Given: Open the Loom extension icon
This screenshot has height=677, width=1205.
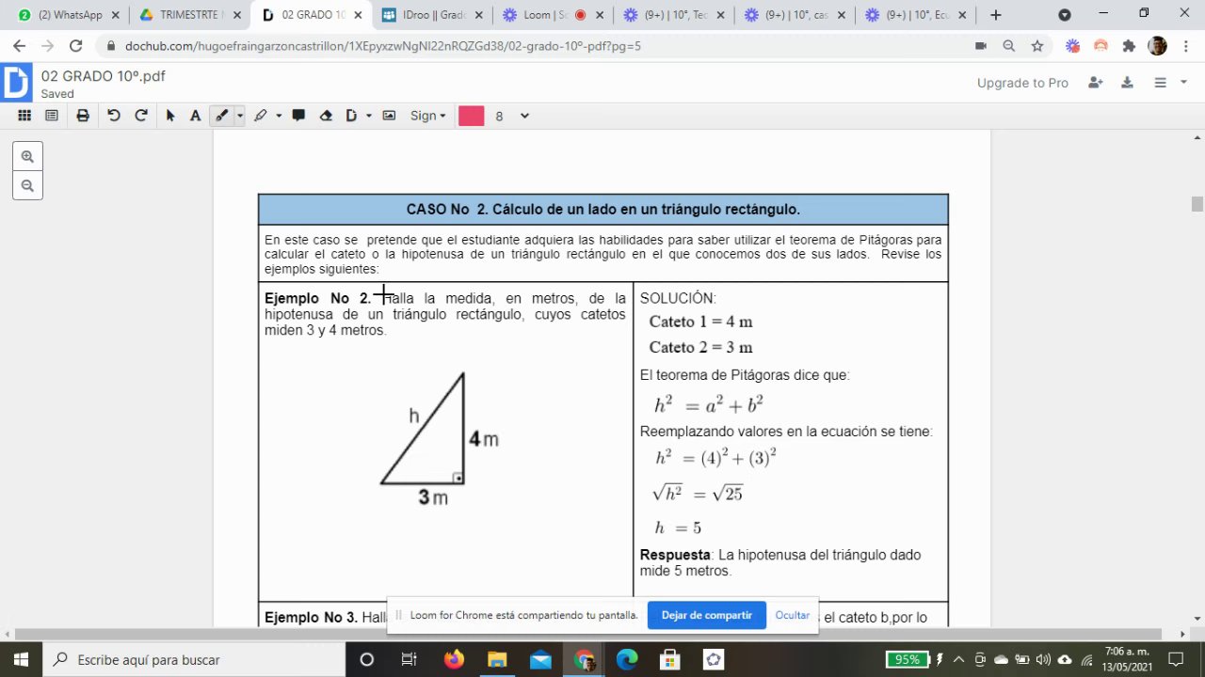Looking at the screenshot, I should coord(1072,45).
